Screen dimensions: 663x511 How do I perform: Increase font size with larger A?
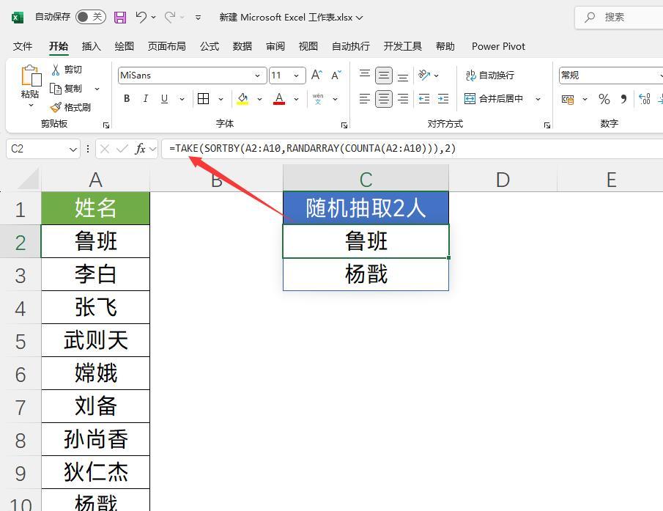point(316,76)
